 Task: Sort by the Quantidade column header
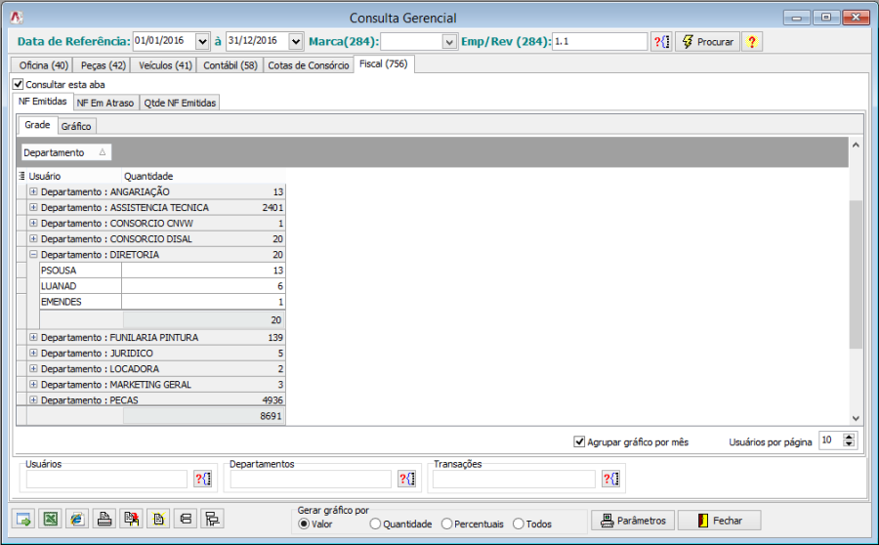click(203, 176)
